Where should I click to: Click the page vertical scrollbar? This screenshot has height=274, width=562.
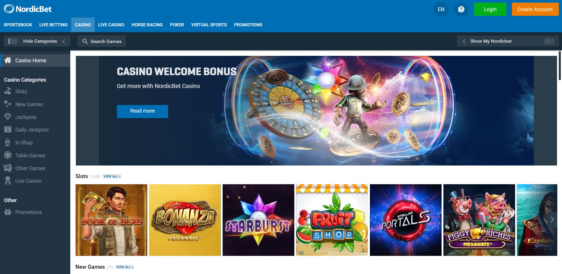pos(560,66)
